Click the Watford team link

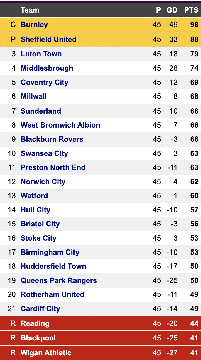(x=34, y=196)
